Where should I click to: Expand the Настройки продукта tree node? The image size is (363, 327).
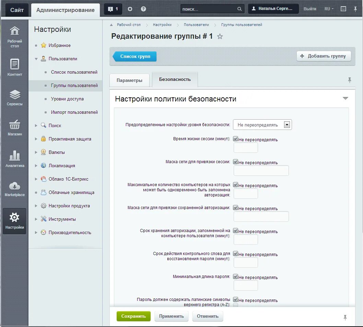click(36, 206)
